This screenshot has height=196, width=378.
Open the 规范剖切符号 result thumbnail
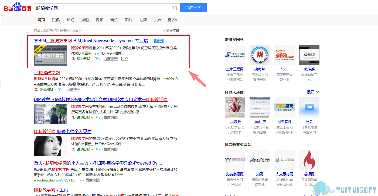(50, 55)
